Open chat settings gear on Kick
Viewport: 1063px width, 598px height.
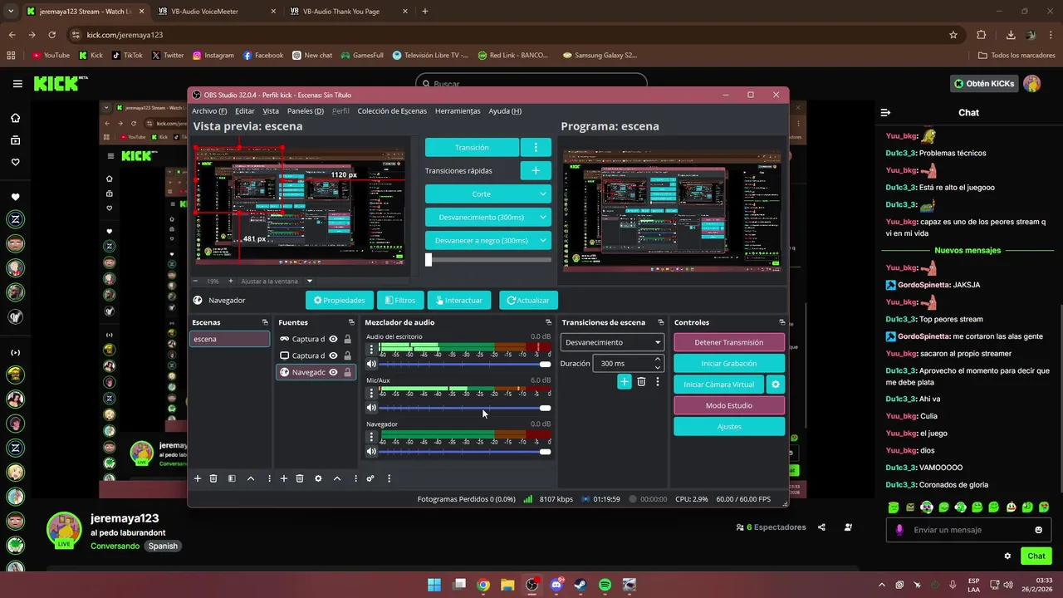click(x=1007, y=556)
